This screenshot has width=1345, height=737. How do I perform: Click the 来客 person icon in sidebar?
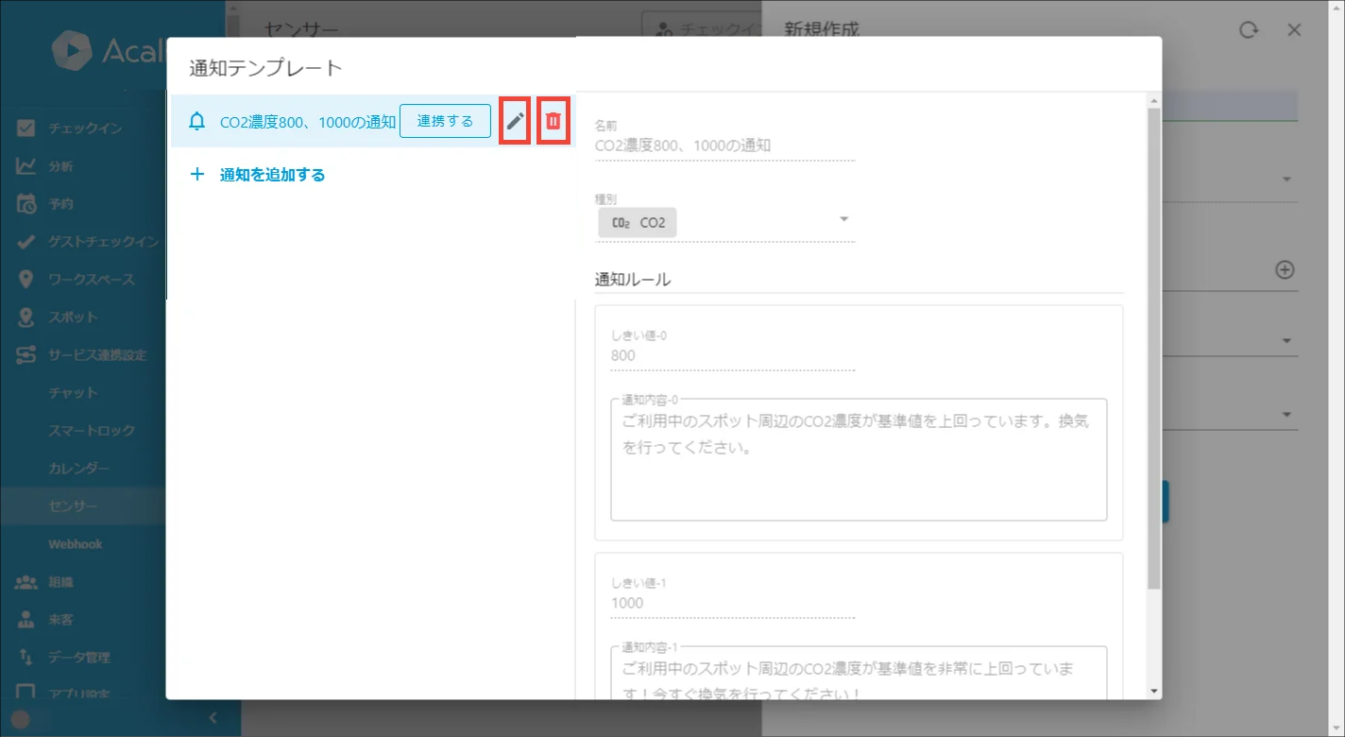pyautogui.click(x=26, y=620)
